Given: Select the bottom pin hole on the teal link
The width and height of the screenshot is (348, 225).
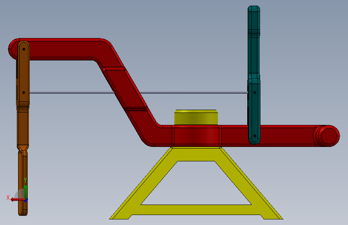Looking at the screenshot, I should [255, 136].
